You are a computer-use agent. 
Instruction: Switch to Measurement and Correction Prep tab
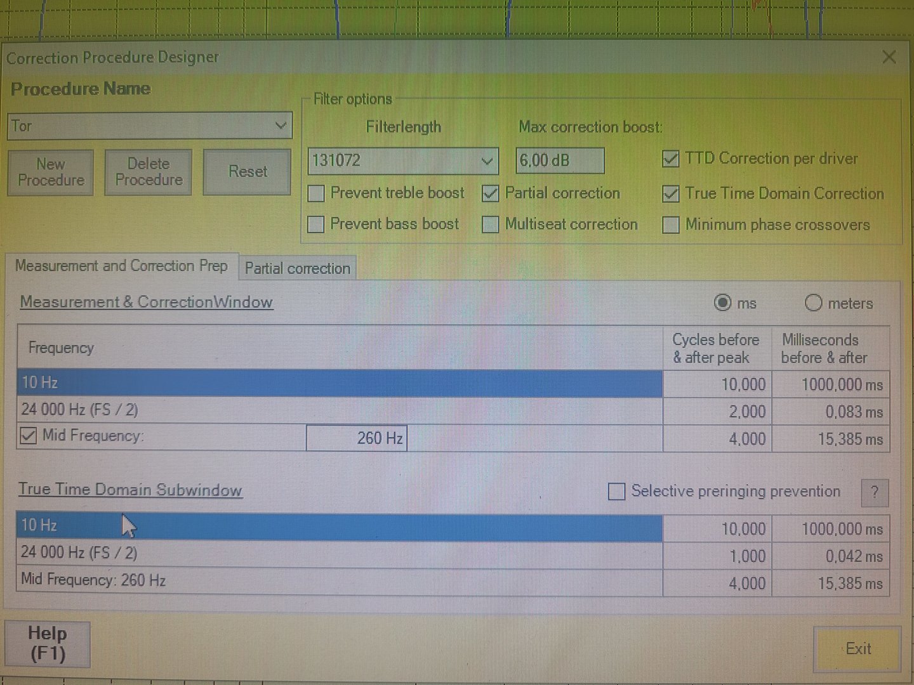[121, 266]
